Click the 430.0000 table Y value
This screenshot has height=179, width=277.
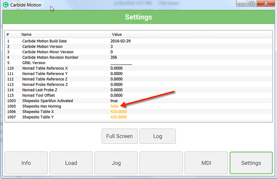click(118, 117)
